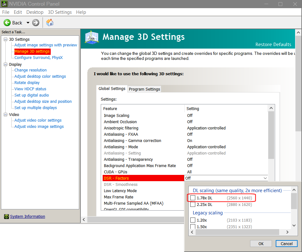
Task: Click the Forward arrow icon in toolbar
Action: pos(36,23)
